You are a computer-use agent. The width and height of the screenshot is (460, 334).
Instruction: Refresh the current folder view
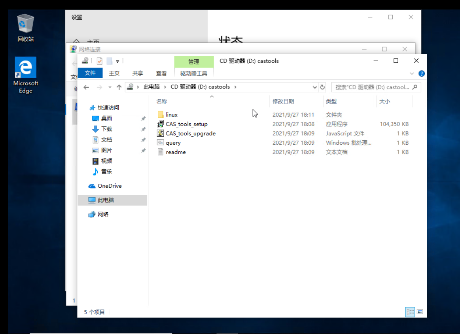[322, 87]
